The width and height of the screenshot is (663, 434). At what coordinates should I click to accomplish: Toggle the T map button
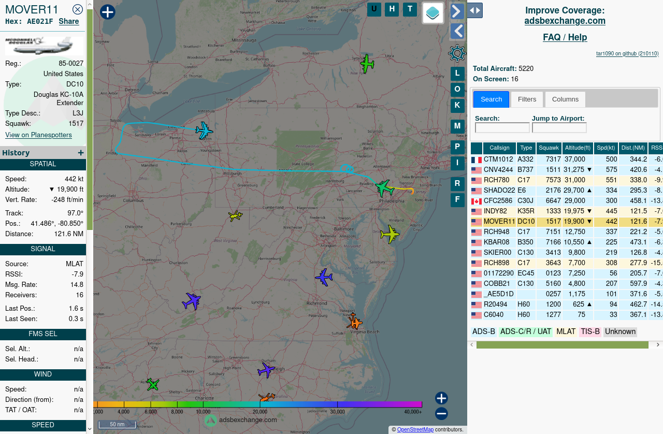410,9
